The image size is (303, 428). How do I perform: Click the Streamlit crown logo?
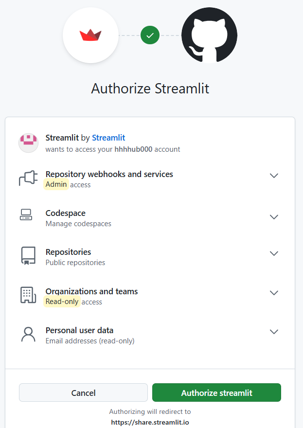point(90,35)
